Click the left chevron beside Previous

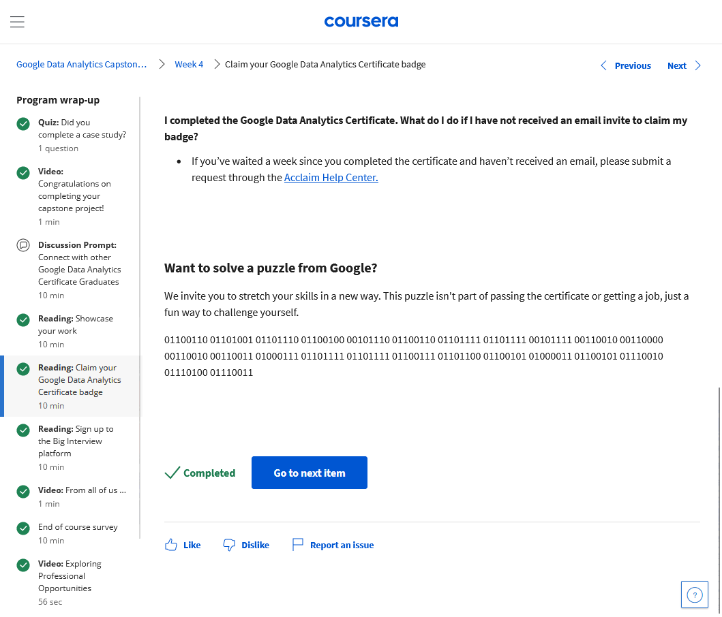pos(603,66)
